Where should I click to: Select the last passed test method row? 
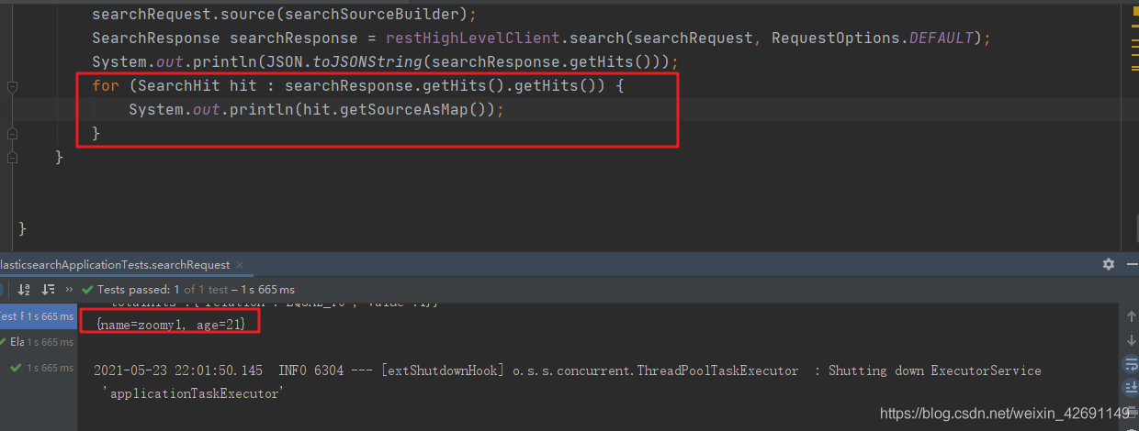[x=41, y=368]
